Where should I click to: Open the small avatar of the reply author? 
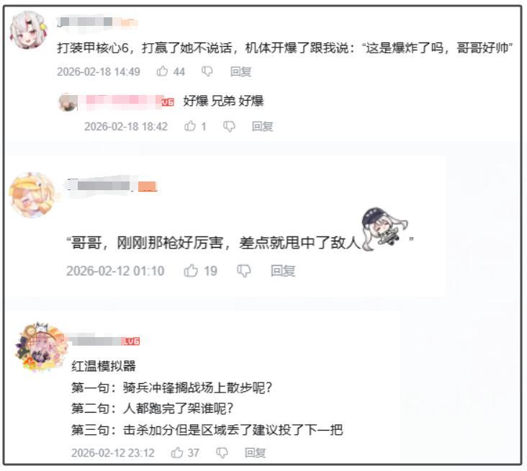[x=68, y=102]
